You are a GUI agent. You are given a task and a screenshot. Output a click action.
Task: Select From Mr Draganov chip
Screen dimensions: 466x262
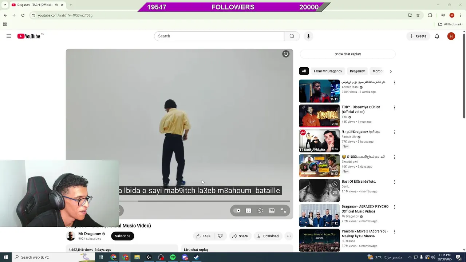pos(328,71)
